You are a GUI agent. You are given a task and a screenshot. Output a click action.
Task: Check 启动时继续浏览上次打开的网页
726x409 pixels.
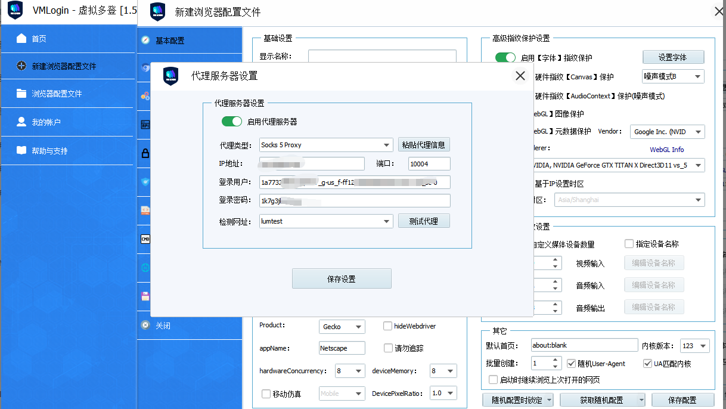[x=493, y=379]
